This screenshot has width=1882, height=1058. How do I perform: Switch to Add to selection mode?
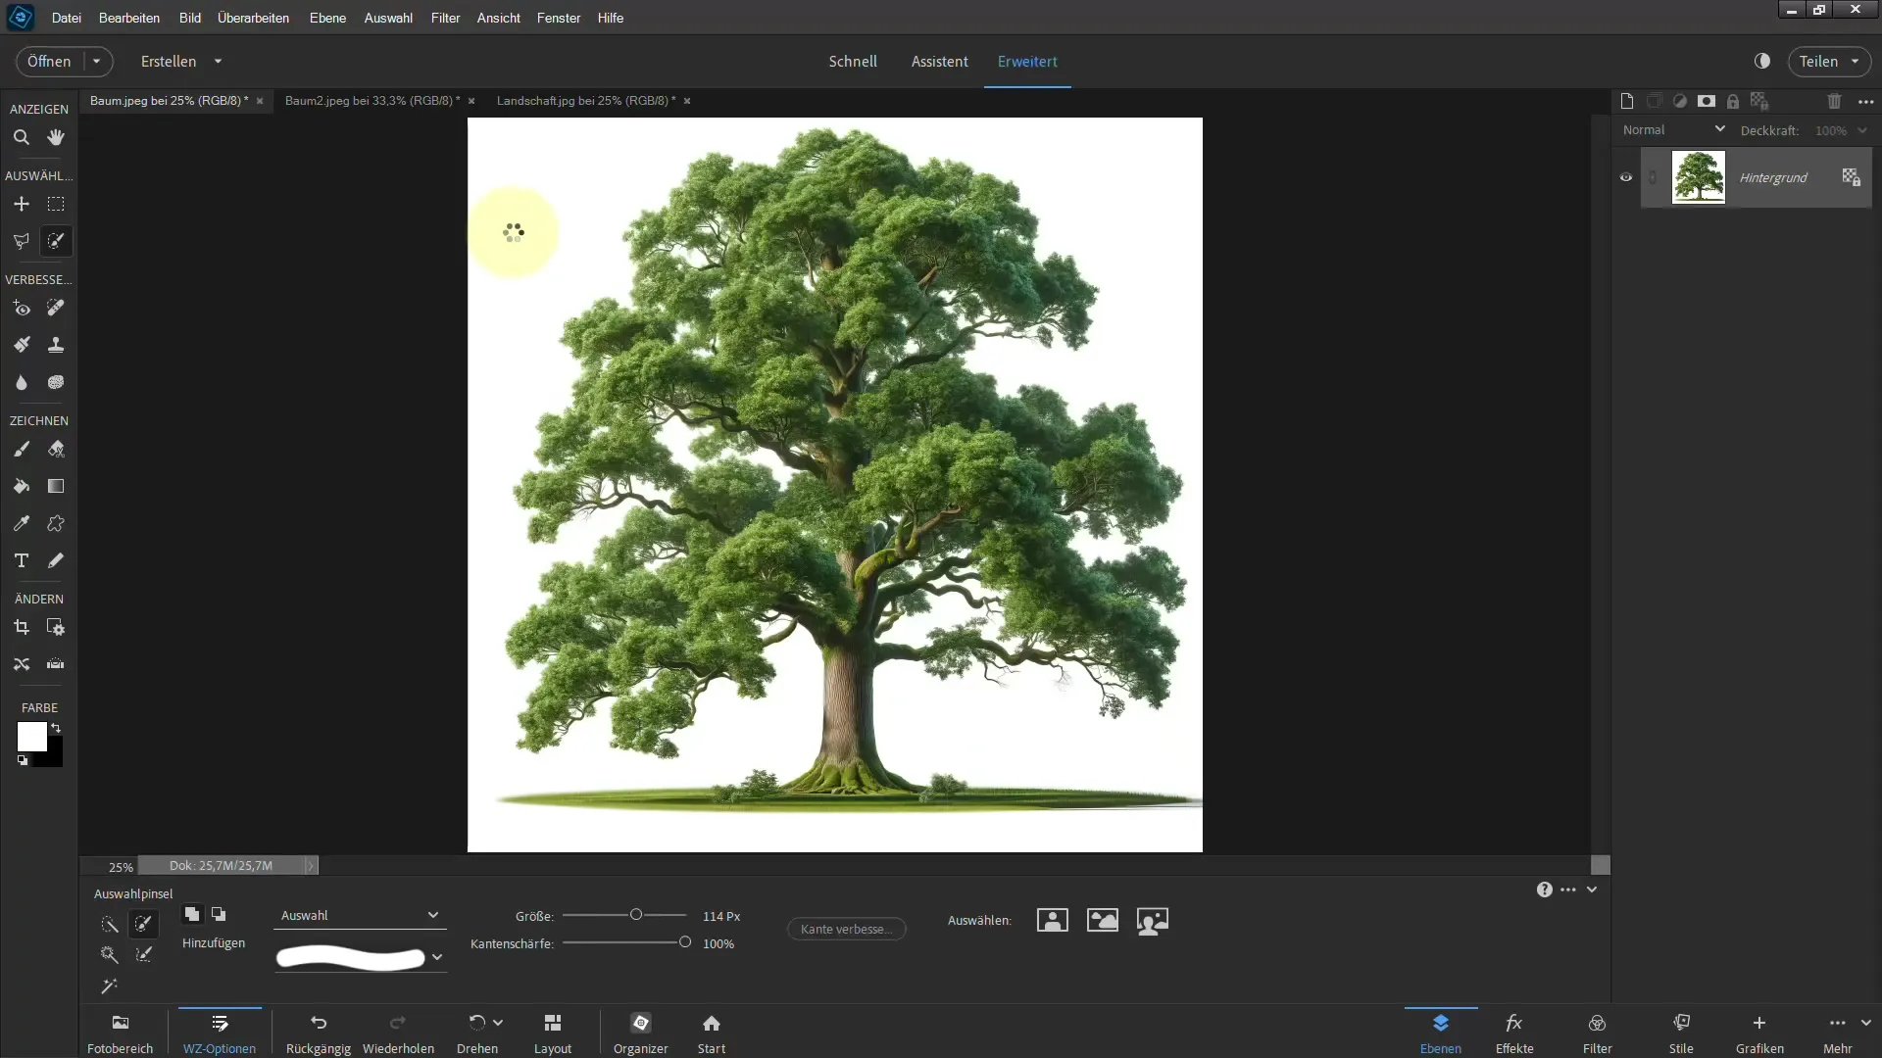pyautogui.click(x=192, y=914)
